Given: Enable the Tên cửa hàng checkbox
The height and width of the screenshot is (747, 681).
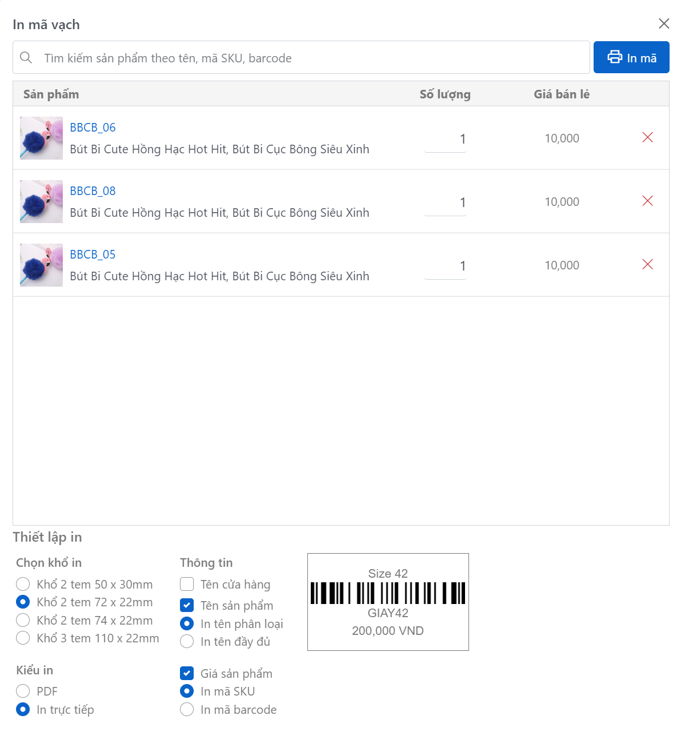Looking at the screenshot, I should [187, 584].
